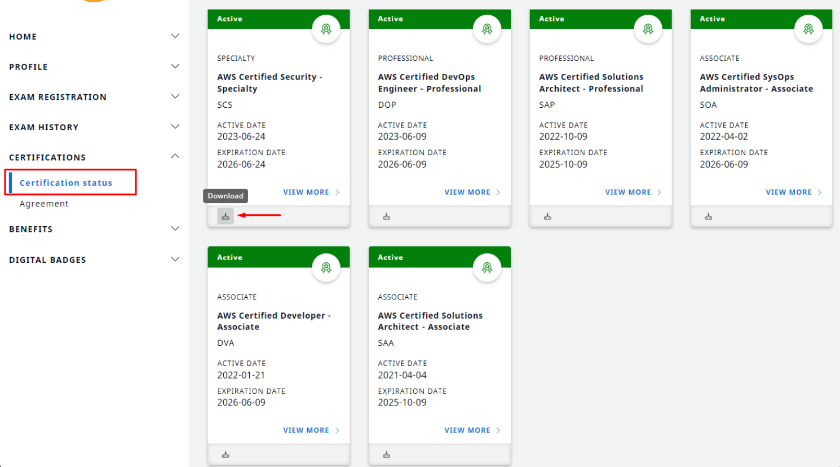The width and height of the screenshot is (840, 467).
Task: Open the HOME sidebar menu
Action: point(23,37)
